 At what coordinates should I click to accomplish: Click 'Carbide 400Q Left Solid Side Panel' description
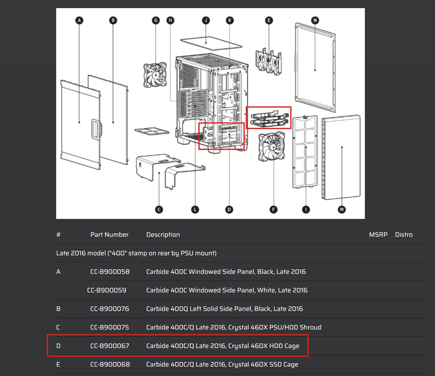[225, 309]
